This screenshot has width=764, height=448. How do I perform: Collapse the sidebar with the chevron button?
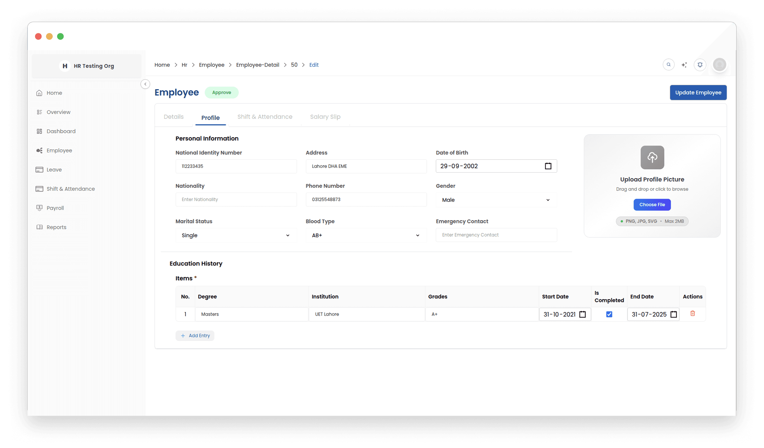pyautogui.click(x=145, y=84)
